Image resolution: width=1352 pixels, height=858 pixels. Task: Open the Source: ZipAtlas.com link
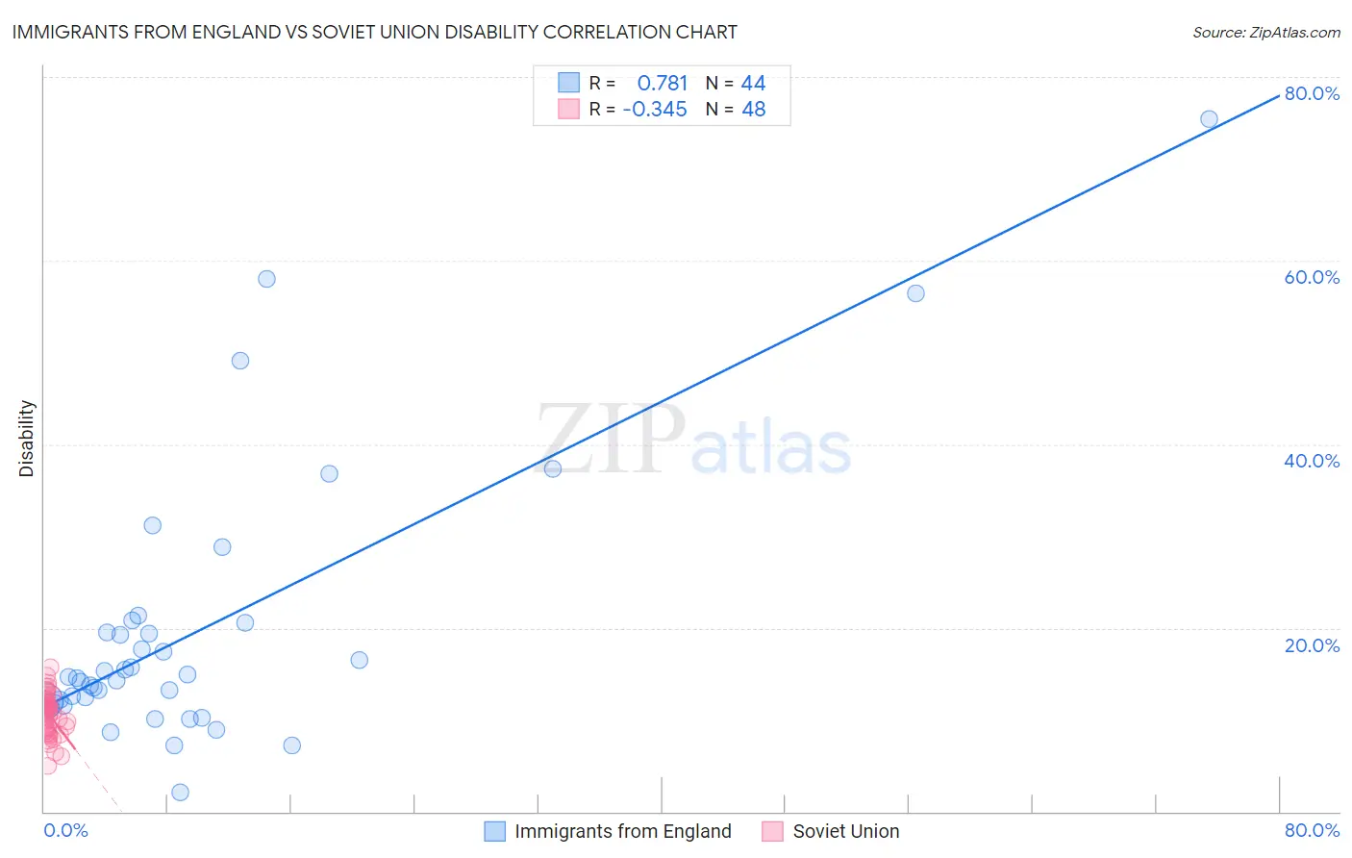1266,32
